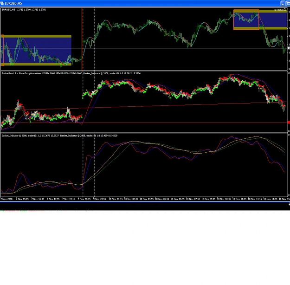This screenshot has width=290, height=285.
Task: Click the '10 Nov 02:35' time axis label
Action: 131,199
